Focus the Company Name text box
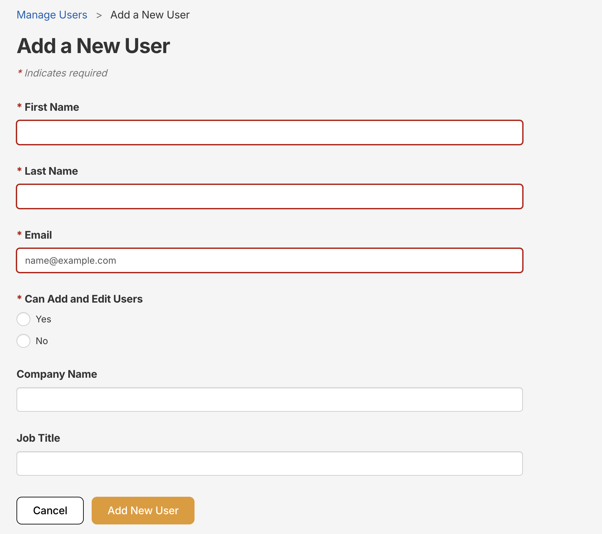Screen dimensions: 602x534 pyautogui.click(x=269, y=400)
